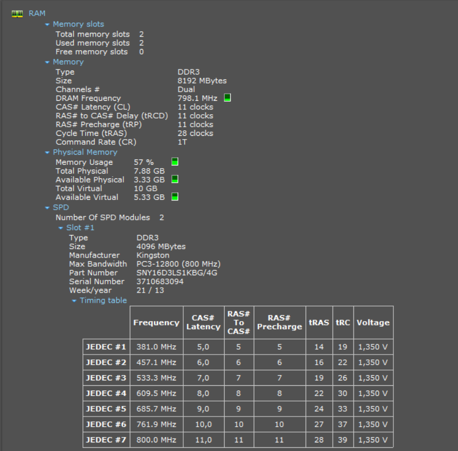Click the 798.1 MHz frequency value
This screenshot has width=458, height=451.
197,98
